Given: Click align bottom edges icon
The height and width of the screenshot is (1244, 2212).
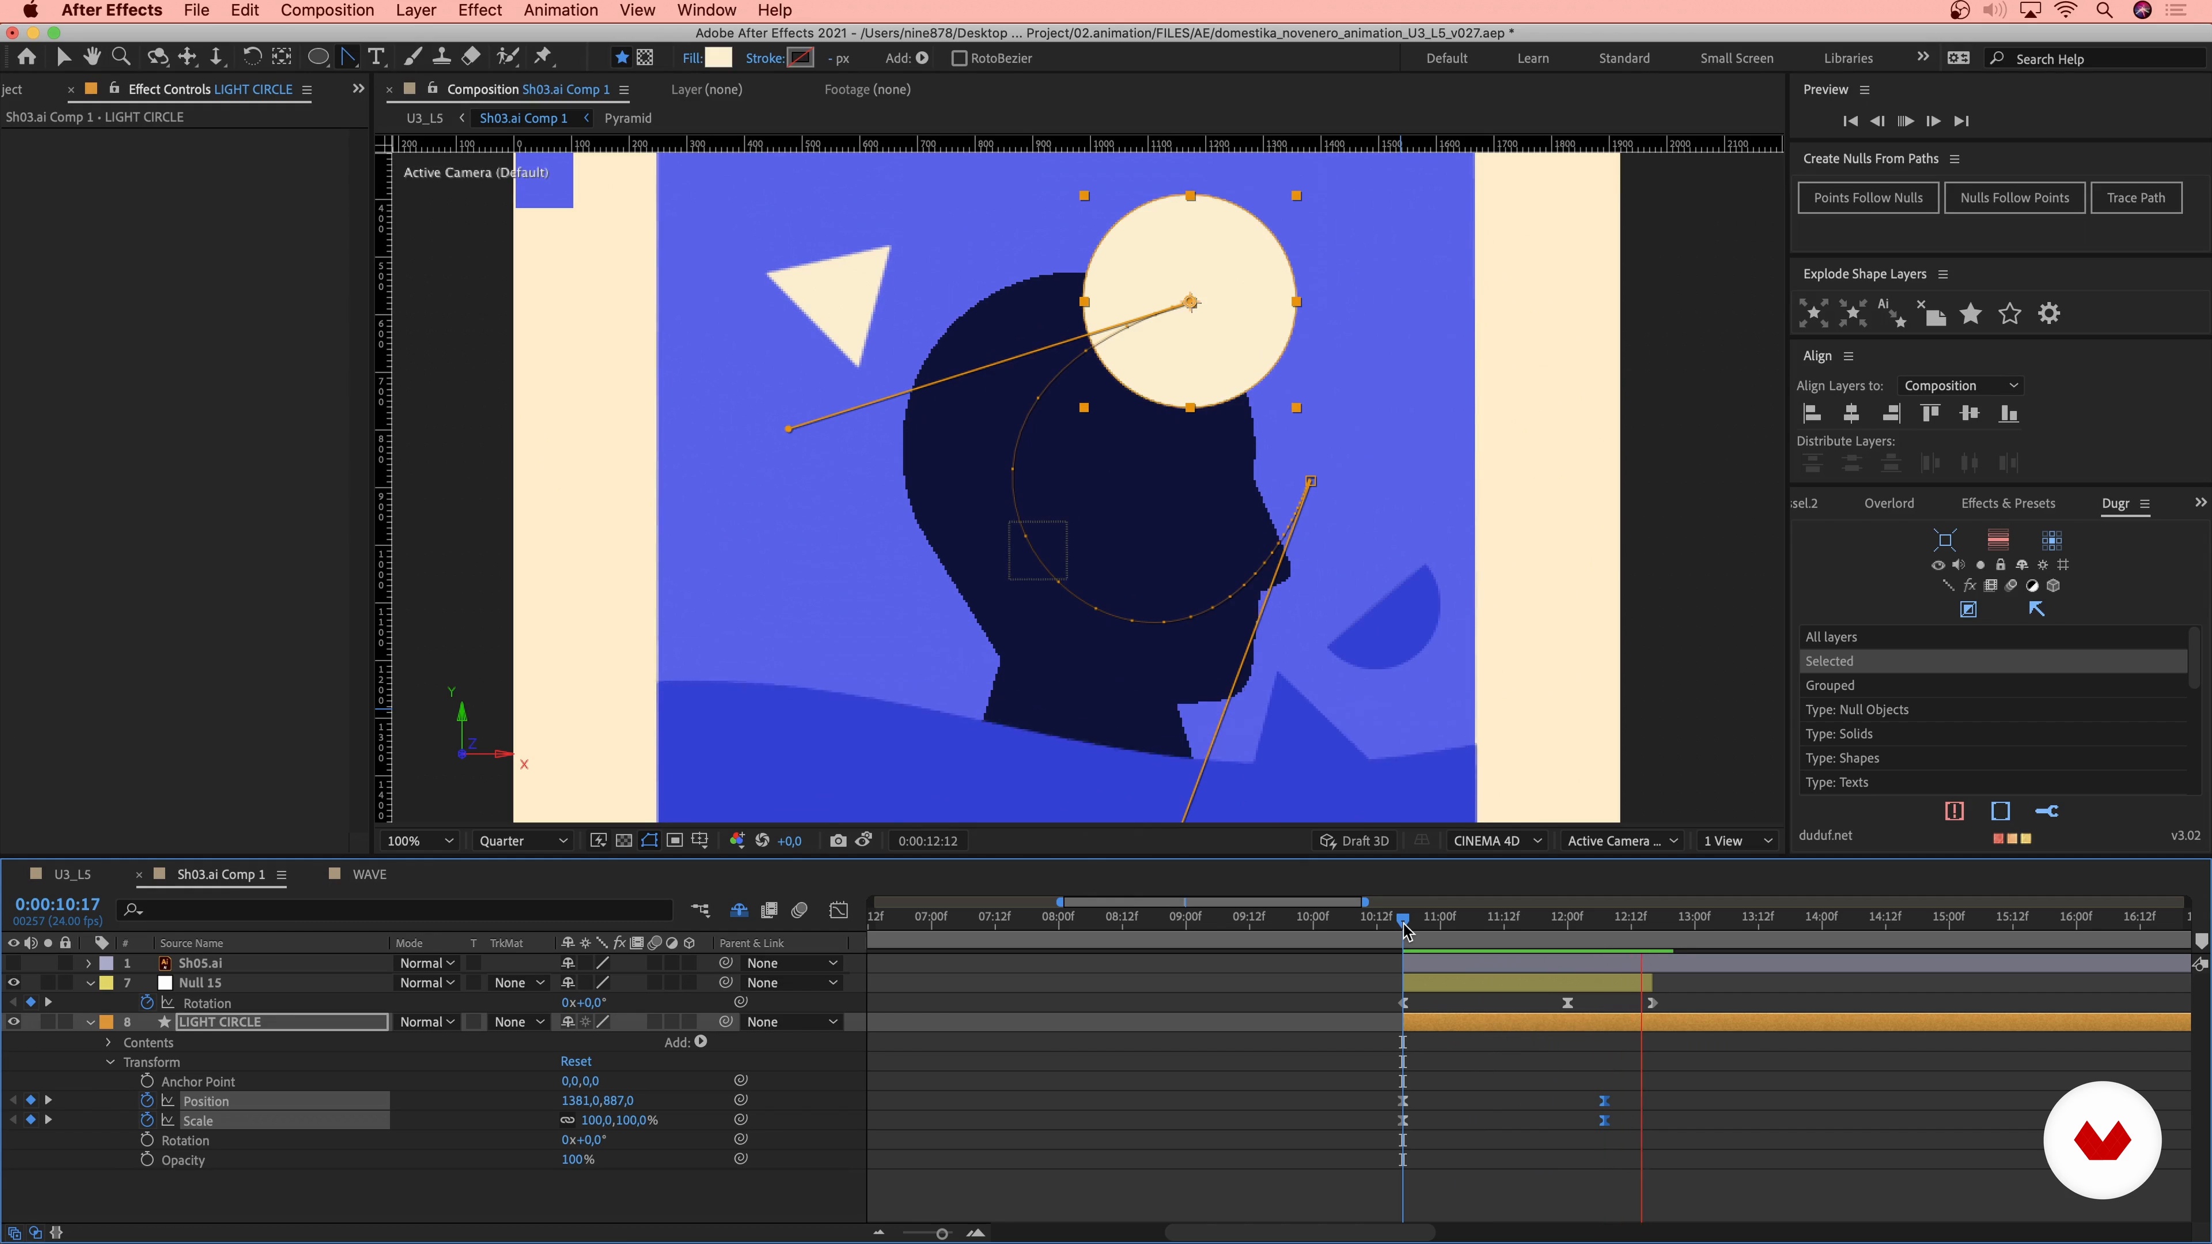Looking at the screenshot, I should coord(2009,414).
